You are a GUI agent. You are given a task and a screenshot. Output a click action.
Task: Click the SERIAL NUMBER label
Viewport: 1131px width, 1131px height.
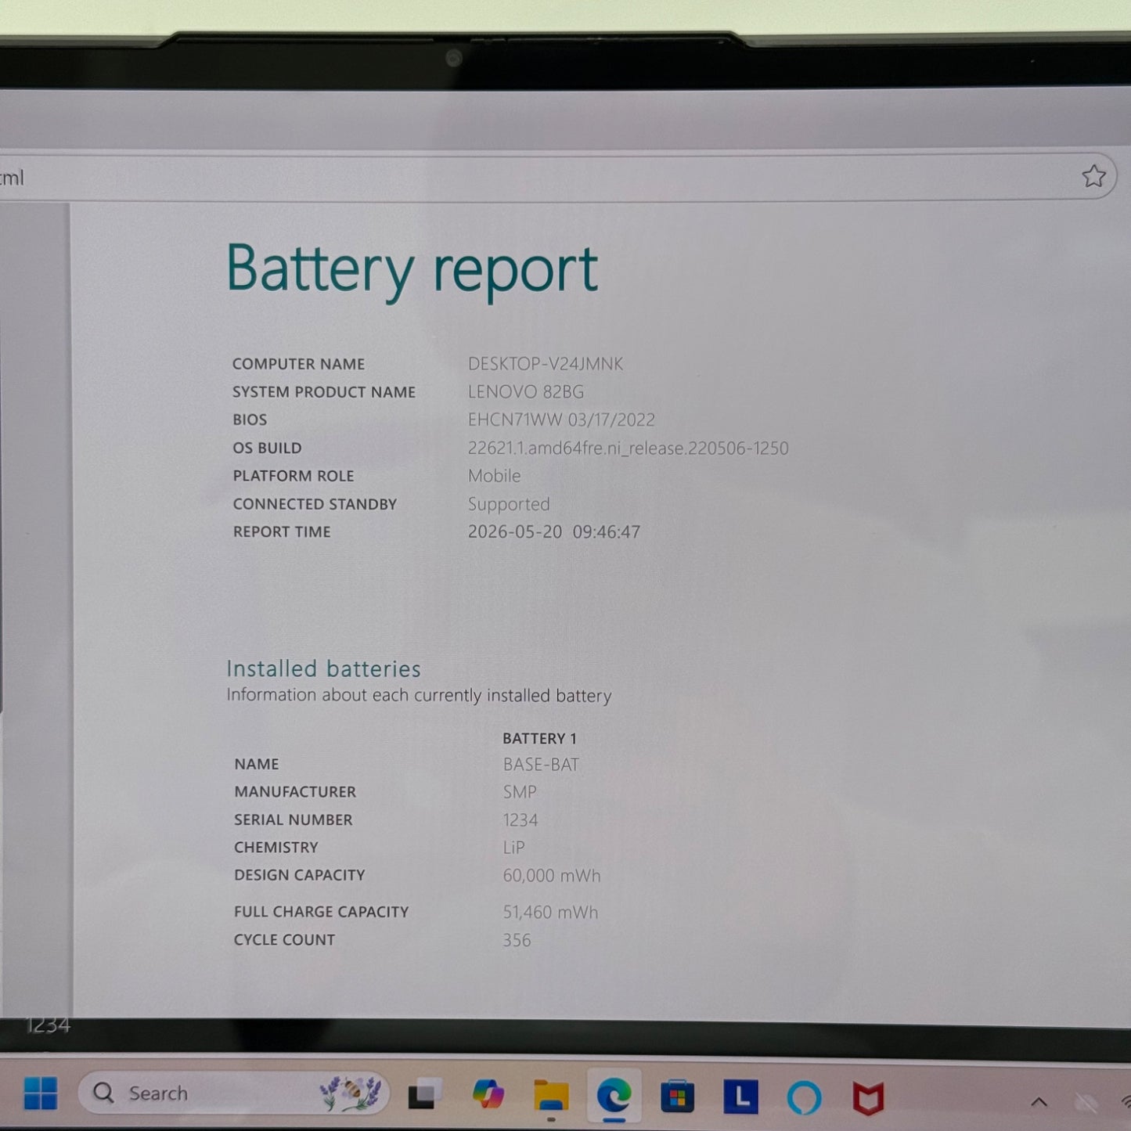click(x=294, y=819)
